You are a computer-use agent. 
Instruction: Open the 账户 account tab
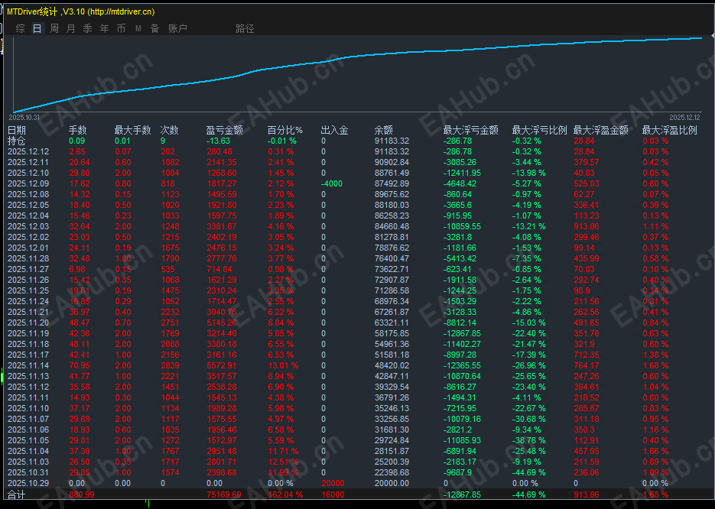(178, 29)
